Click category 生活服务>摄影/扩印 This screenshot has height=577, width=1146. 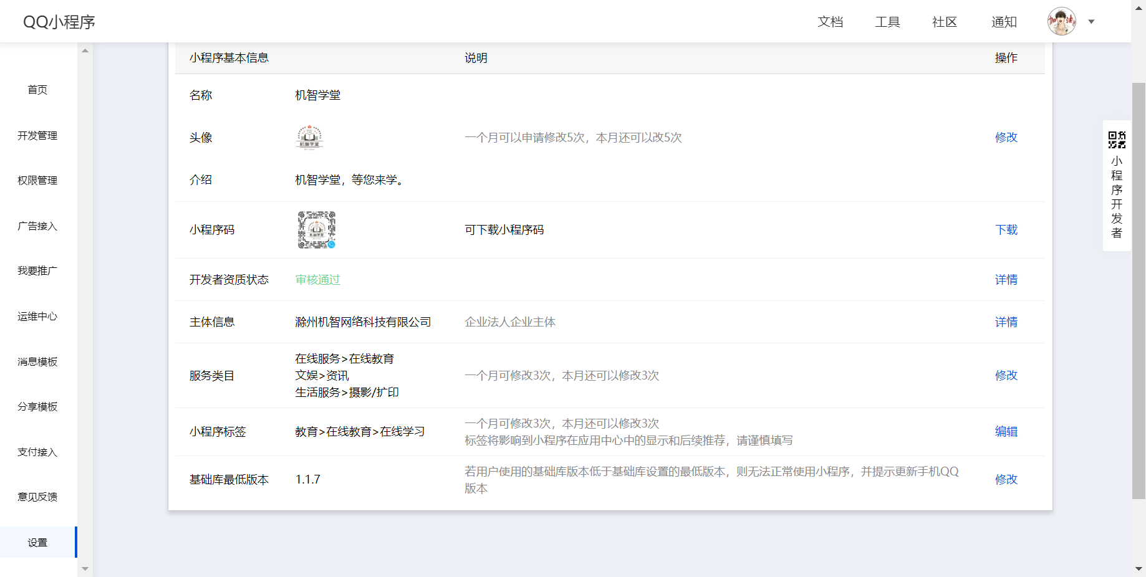pos(347,393)
